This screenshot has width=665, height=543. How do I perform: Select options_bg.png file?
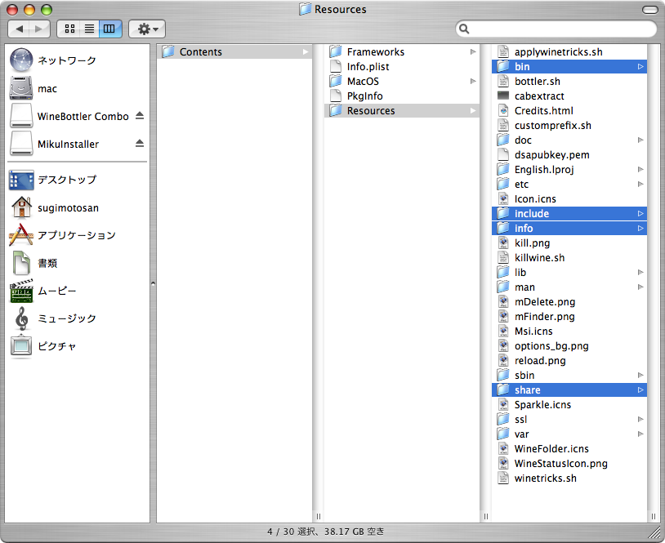point(569,346)
